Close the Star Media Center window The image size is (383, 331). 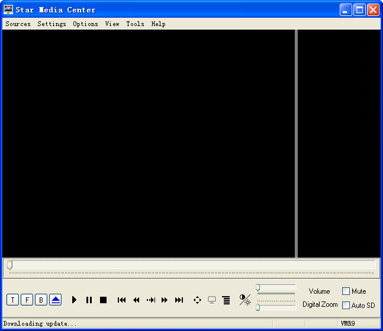click(x=373, y=10)
